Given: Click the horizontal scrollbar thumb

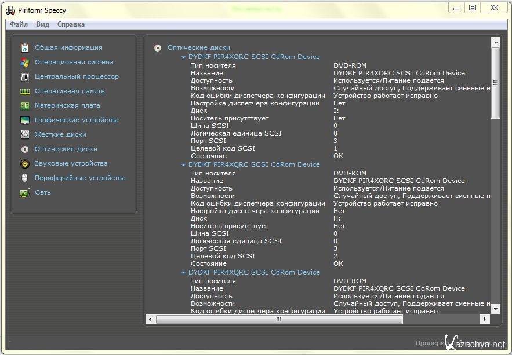Looking at the screenshot, I should (278, 320).
